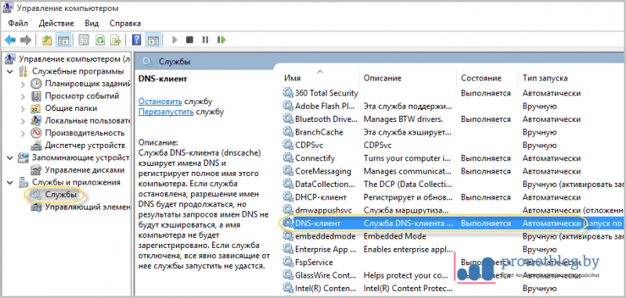
Task: Open the Справка menu
Action: click(125, 23)
